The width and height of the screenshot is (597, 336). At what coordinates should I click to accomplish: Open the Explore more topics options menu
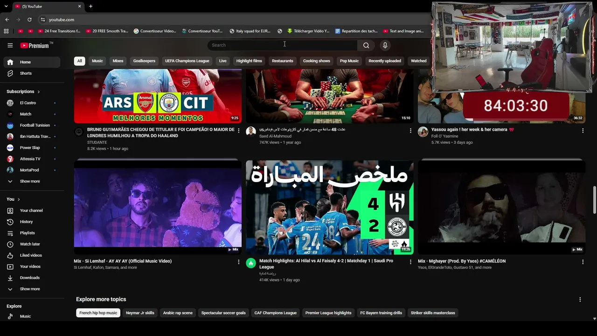tap(580, 300)
